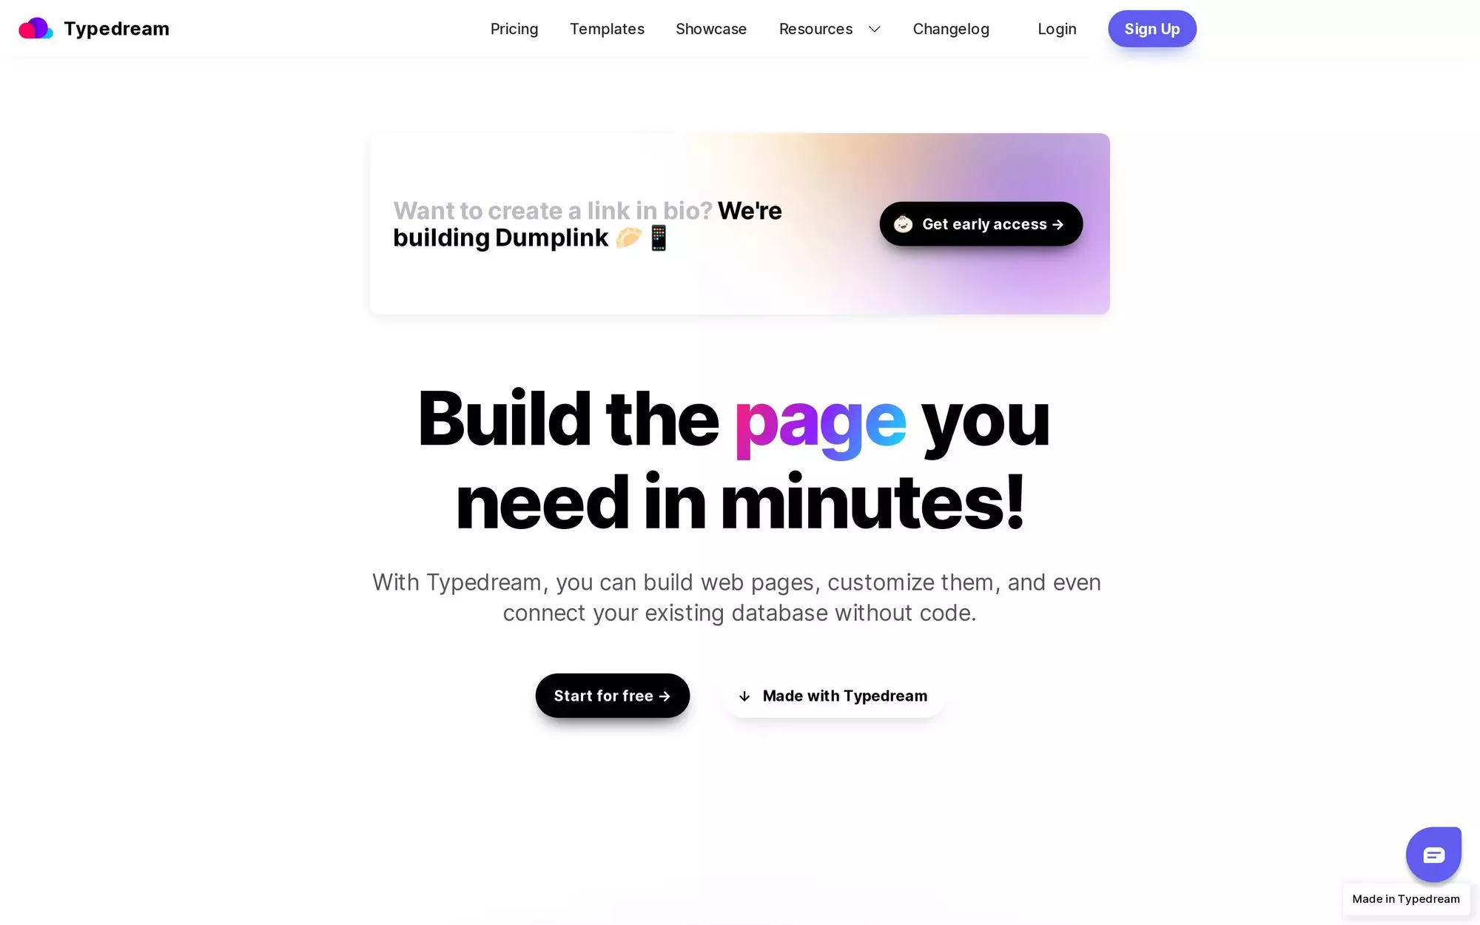Click the Resources dropdown arrow icon
This screenshot has width=1480, height=925.
872,29
